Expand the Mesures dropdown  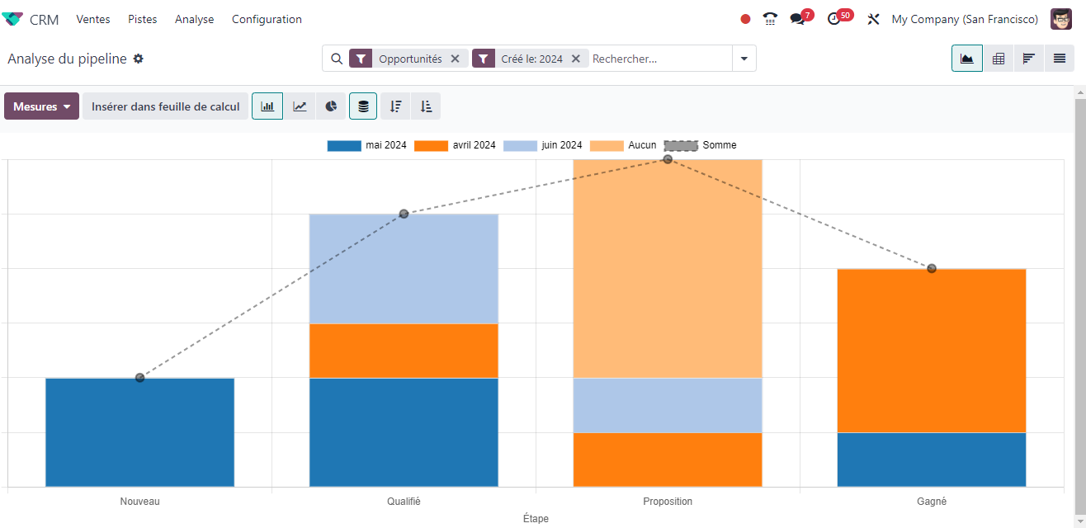point(41,106)
